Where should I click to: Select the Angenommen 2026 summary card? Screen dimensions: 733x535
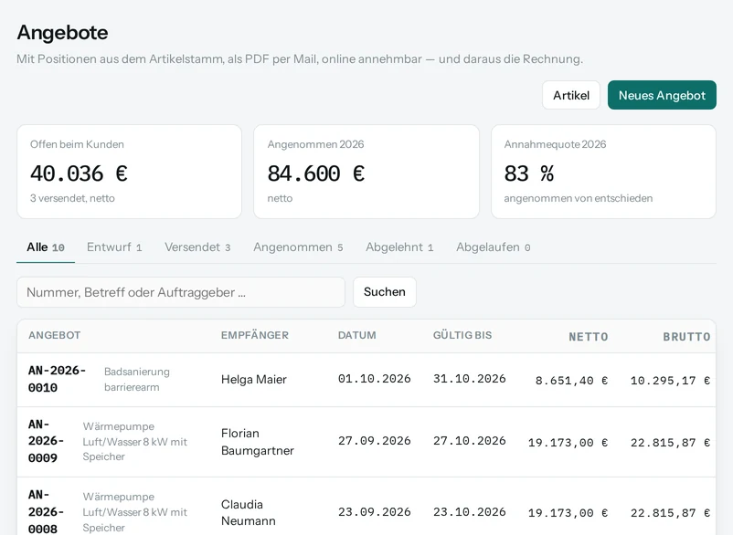click(x=366, y=172)
